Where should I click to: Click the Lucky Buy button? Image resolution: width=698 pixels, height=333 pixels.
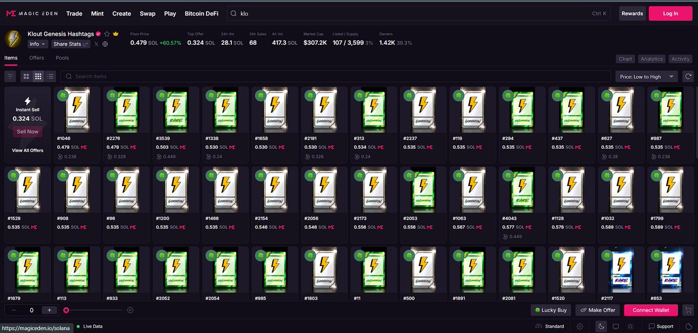coord(551,310)
